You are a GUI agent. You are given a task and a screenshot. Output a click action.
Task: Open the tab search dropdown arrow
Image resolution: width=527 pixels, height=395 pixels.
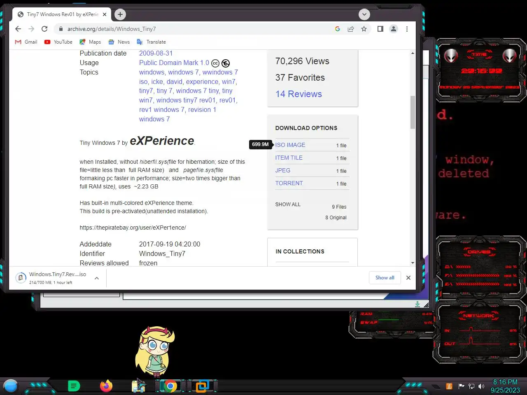coord(364,14)
